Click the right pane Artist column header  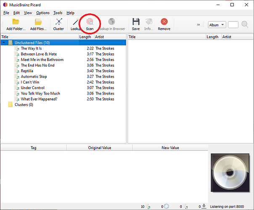[238, 37]
